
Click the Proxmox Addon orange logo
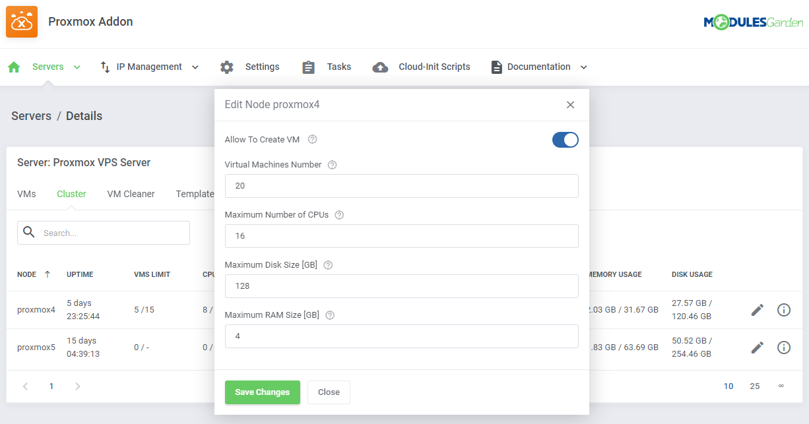(22, 22)
